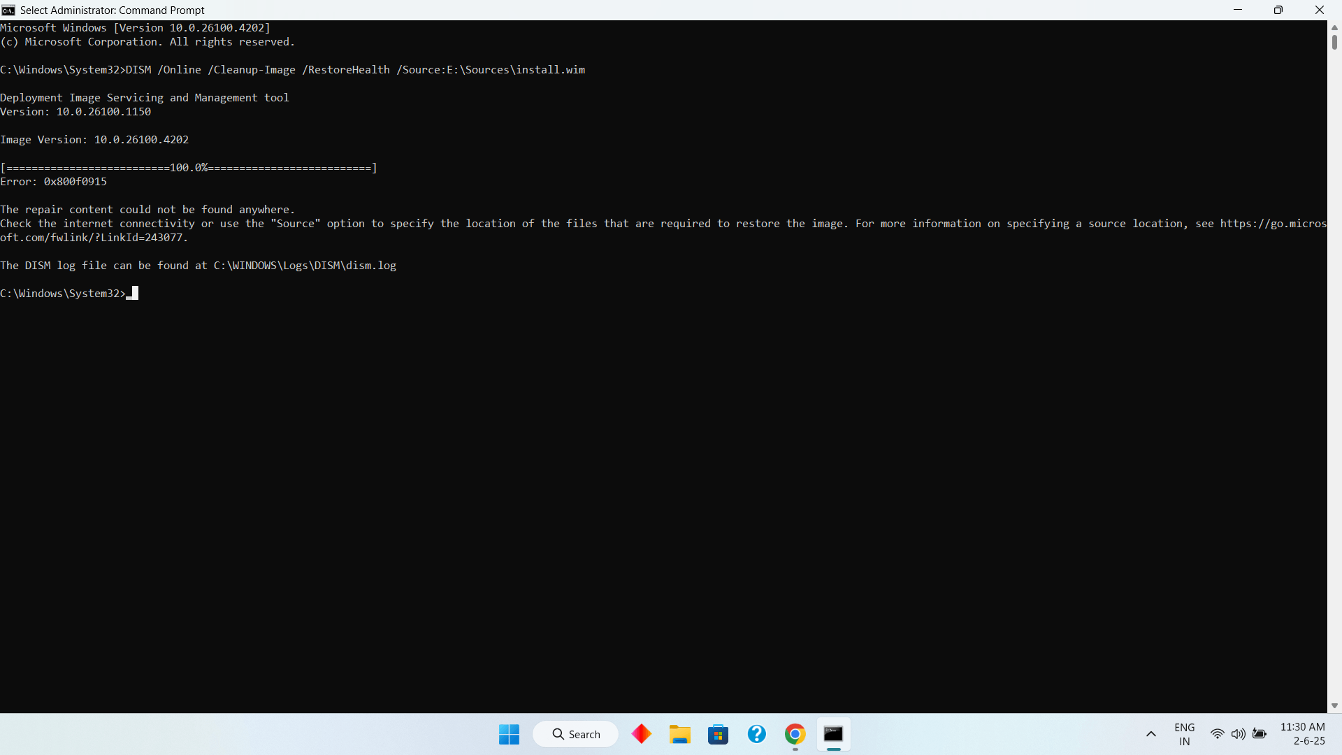Click the scrollbar down arrow
Screen dimensions: 1342x755
click(1334, 706)
